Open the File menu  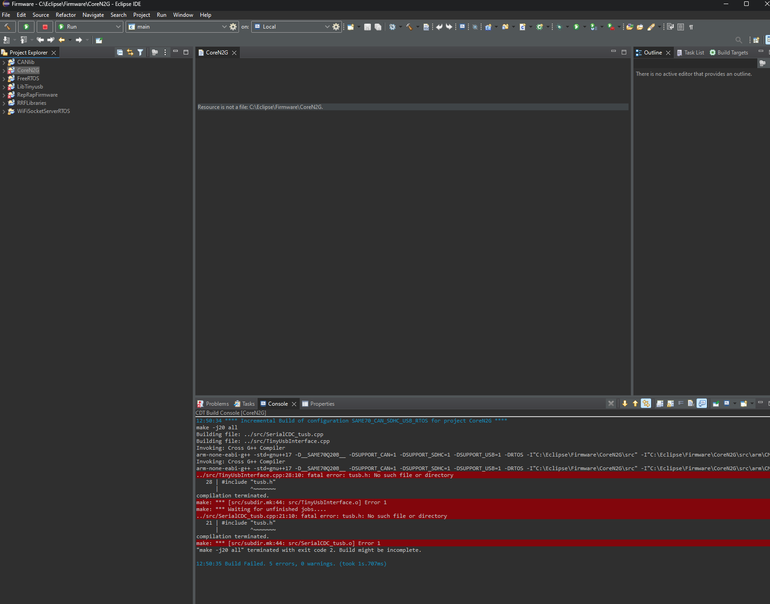coord(6,15)
